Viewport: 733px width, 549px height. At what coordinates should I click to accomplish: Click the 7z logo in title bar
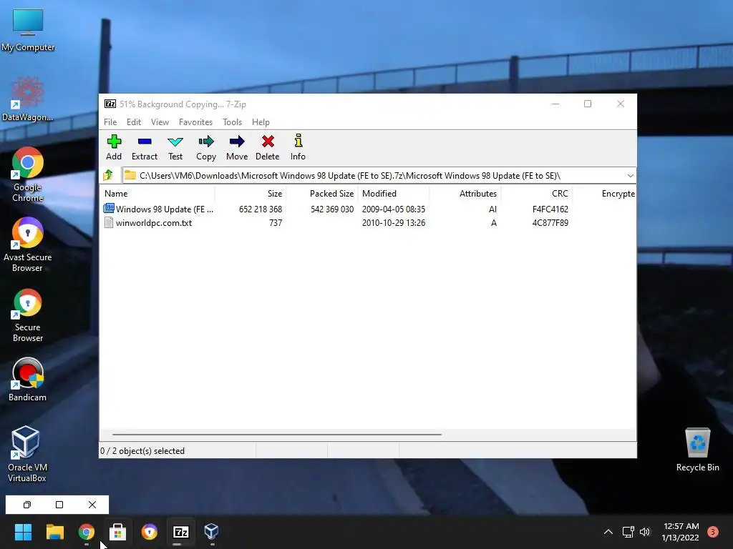[110, 104]
